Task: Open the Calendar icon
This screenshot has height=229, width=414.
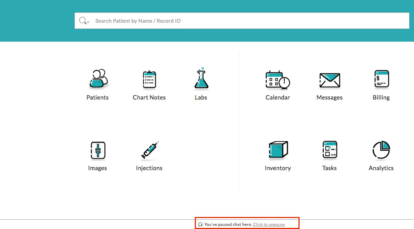Action: (278, 80)
